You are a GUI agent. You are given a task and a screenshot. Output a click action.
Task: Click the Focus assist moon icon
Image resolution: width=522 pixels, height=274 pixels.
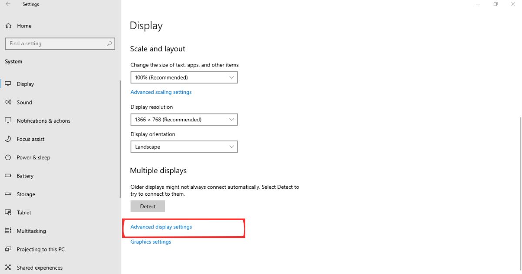[x=8, y=139]
